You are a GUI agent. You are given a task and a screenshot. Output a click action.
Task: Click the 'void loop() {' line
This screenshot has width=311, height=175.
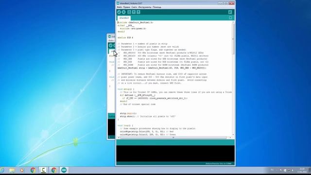click(x=125, y=125)
